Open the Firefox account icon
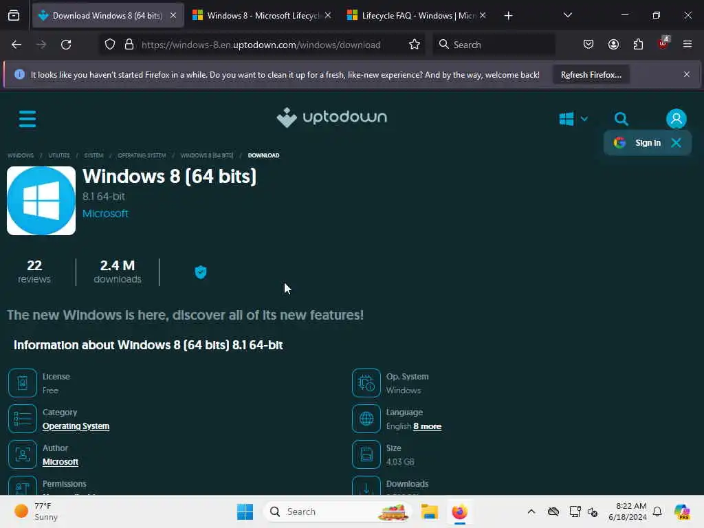This screenshot has height=528, width=704. click(613, 45)
